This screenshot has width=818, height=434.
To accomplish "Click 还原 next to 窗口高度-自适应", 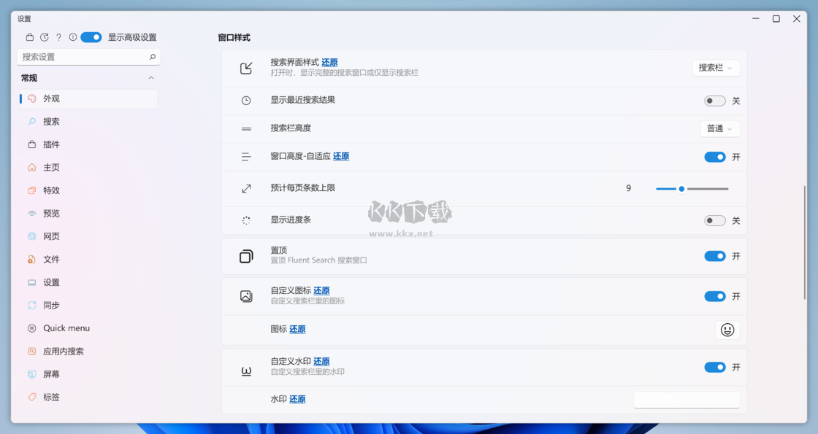I will click(341, 156).
